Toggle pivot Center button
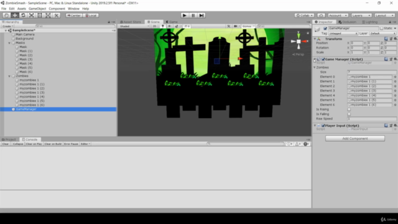Viewport: 398px width, 224px height. click(x=74, y=16)
